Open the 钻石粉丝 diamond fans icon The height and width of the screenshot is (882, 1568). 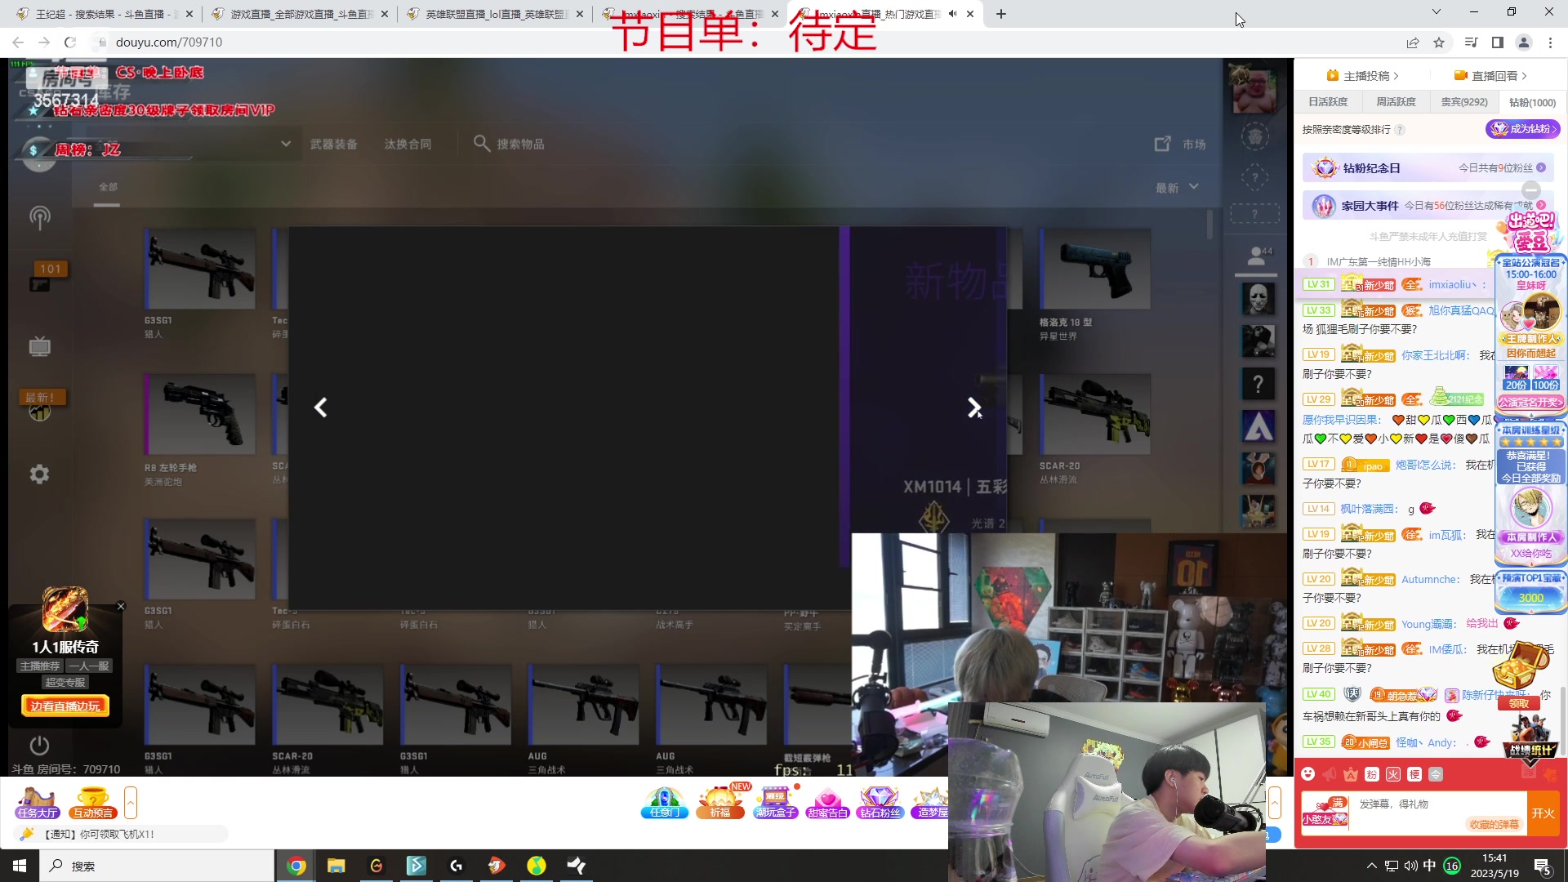point(880,802)
